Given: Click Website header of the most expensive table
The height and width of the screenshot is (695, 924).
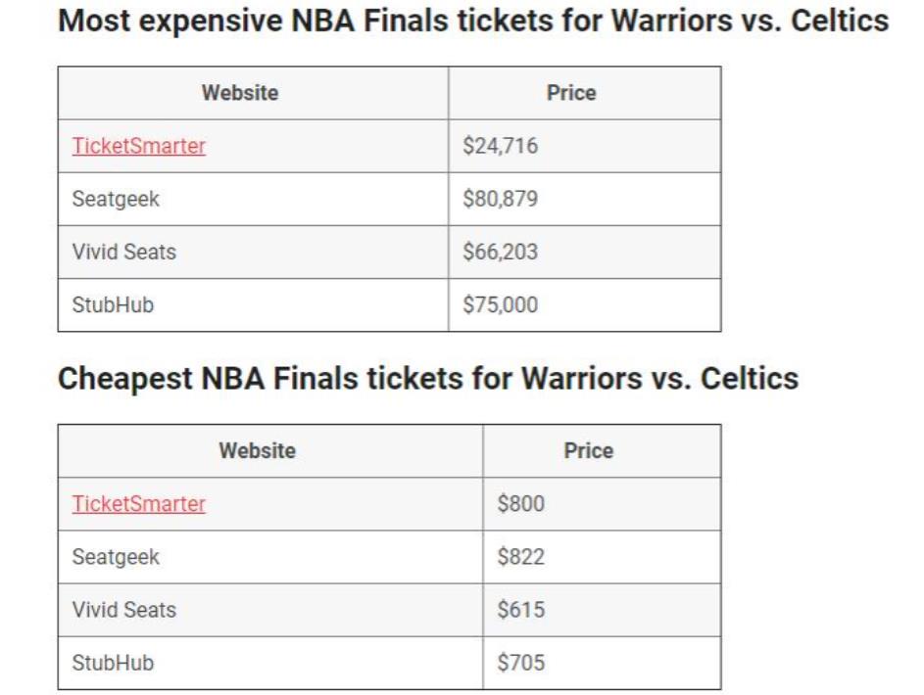Looking at the screenshot, I should click(240, 93).
